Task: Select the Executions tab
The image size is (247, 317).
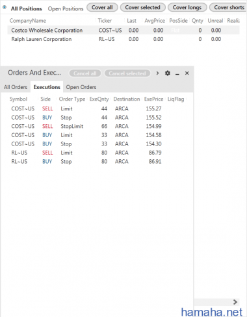Action: tap(47, 87)
